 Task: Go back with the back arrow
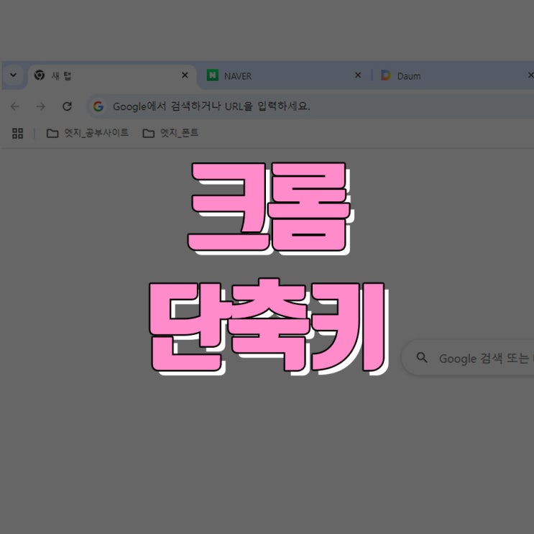click(14, 106)
